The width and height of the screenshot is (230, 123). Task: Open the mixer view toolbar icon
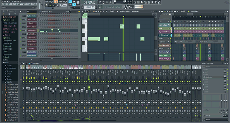[149, 2]
